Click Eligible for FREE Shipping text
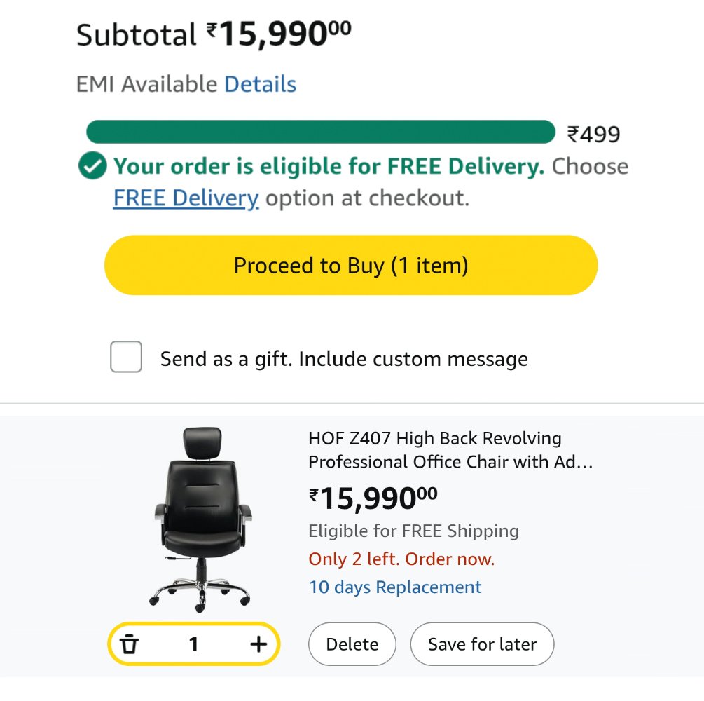The height and width of the screenshot is (701, 704). [415, 531]
